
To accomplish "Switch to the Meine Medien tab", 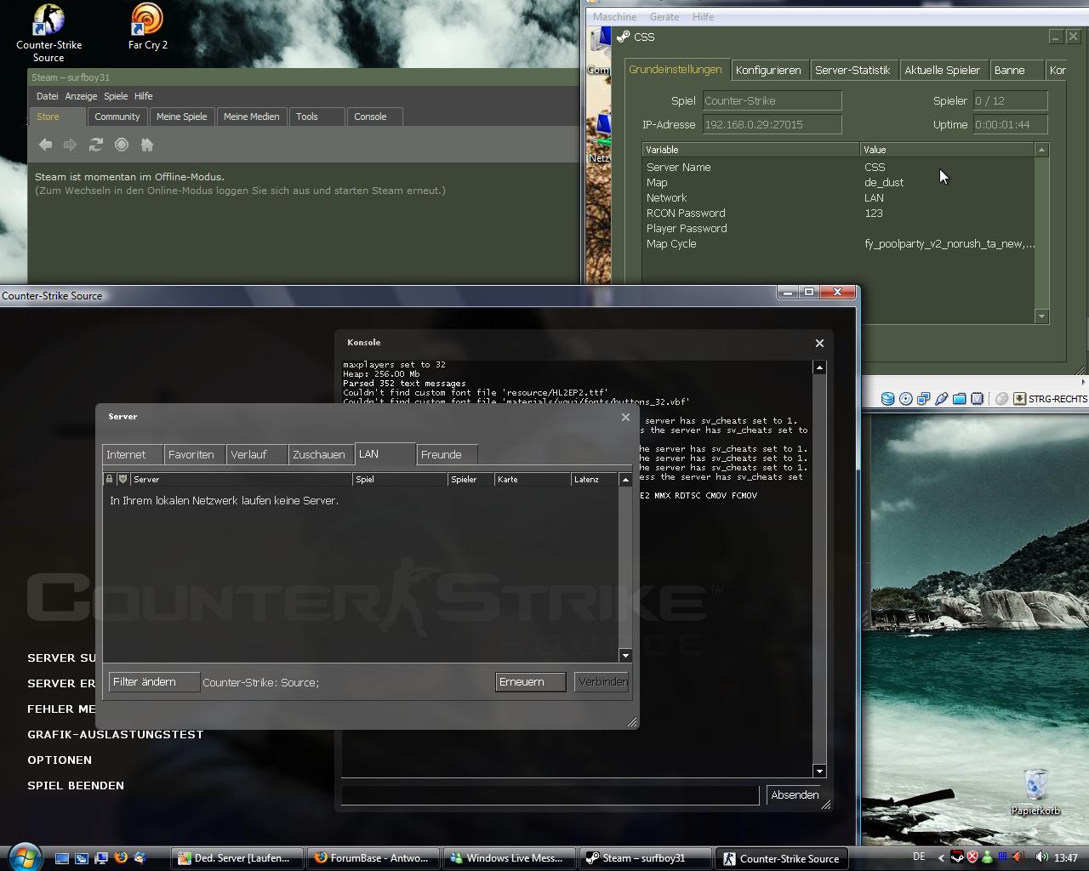I will click(252, 117).
